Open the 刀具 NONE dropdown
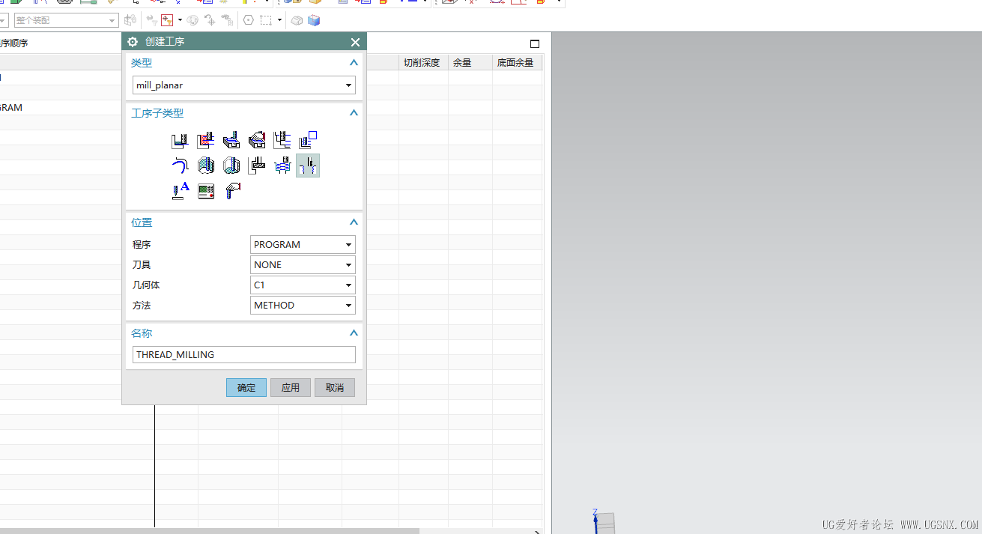This screenshot has height=534, width=982. tap(303, 265)
